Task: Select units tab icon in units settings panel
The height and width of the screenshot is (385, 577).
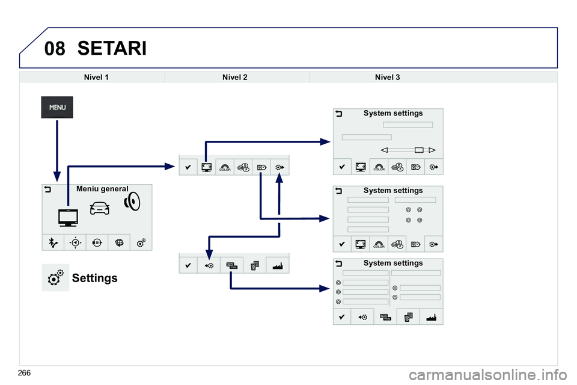Action: [x=386, y=317]
